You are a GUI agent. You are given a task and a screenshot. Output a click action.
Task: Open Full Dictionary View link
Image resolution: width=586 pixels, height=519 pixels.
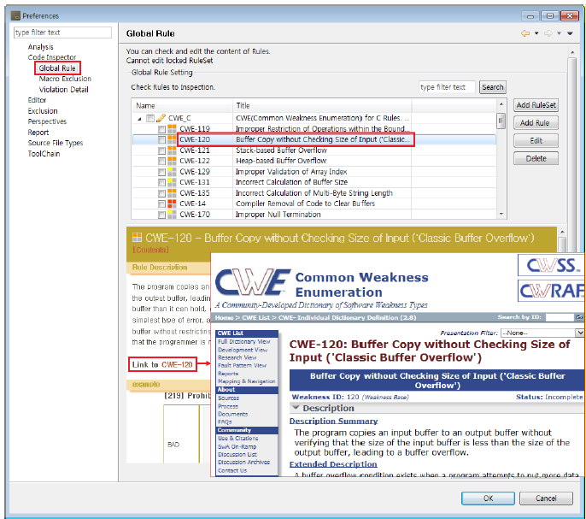[244, 342]
